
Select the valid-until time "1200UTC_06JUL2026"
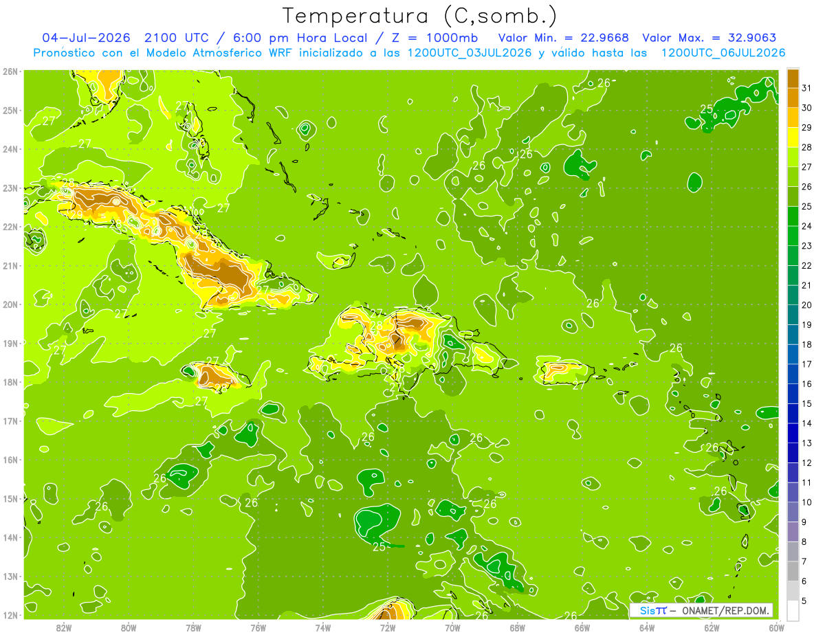723,52
